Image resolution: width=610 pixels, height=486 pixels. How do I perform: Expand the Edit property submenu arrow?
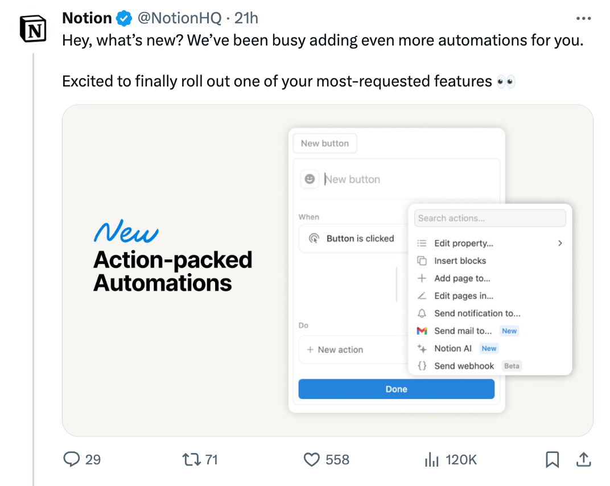coord(560,243)
